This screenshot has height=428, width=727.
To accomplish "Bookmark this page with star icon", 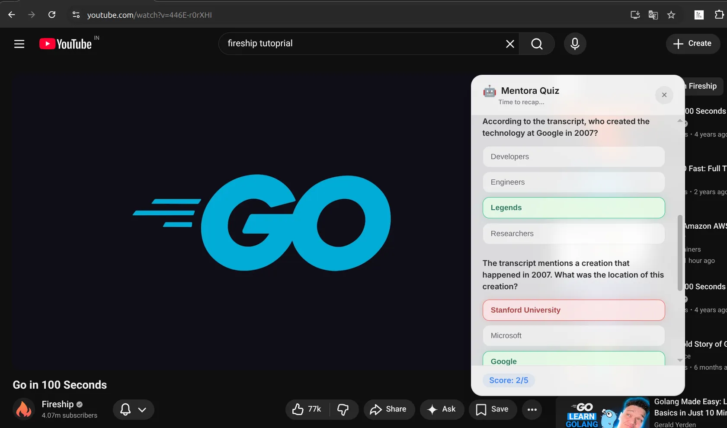I will (671, 15).
